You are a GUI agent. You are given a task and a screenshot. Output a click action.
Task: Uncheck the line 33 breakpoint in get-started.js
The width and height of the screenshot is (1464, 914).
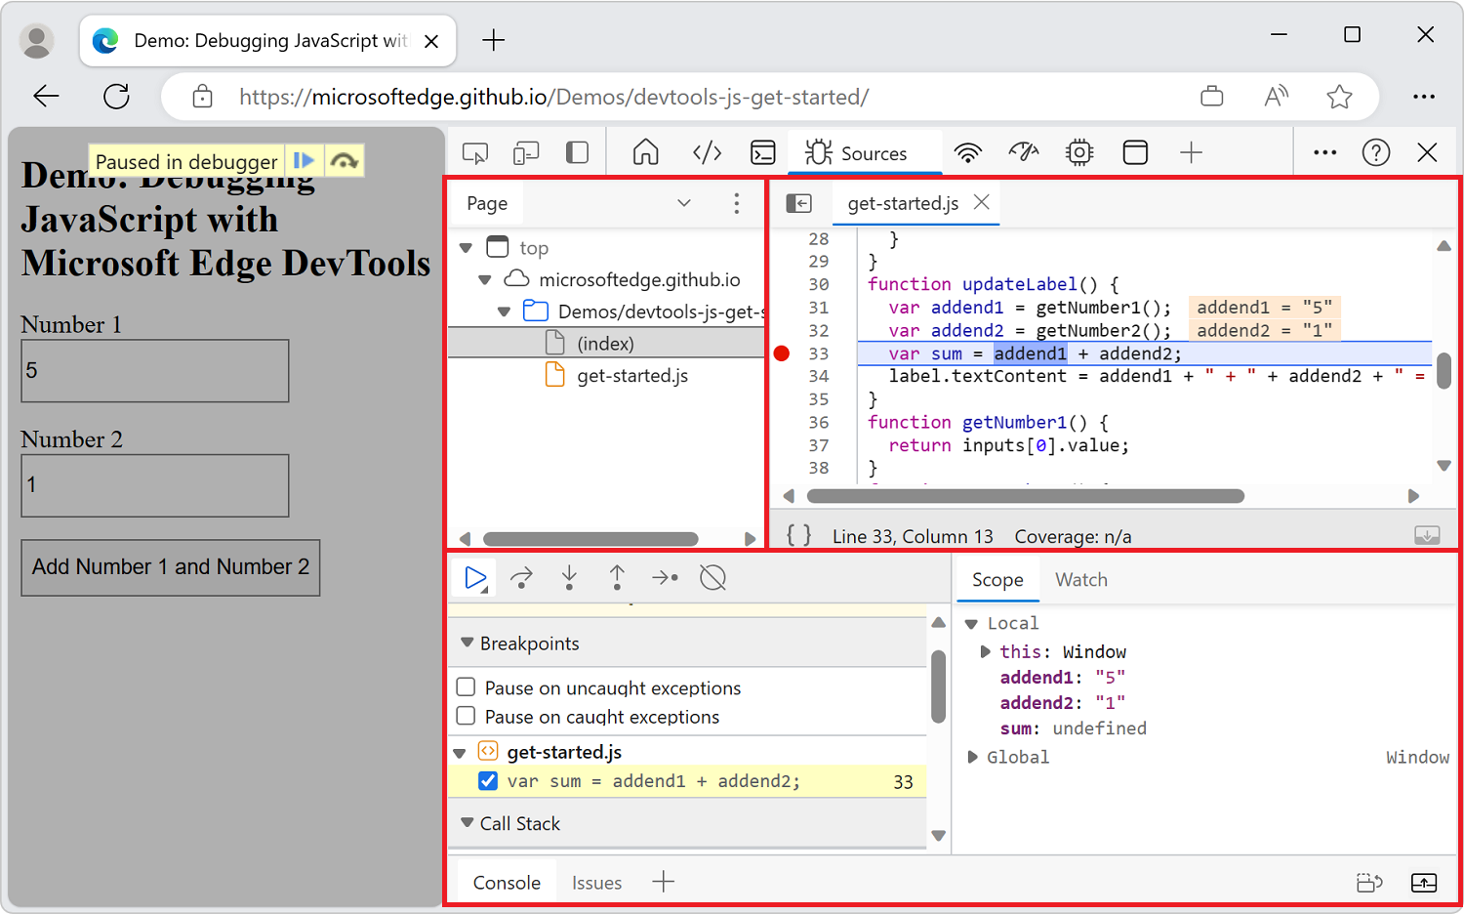click(487, 780)
